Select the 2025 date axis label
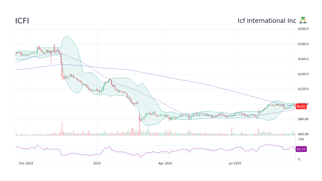The height and width of the screenshot is (181, 322). (97, 163)
